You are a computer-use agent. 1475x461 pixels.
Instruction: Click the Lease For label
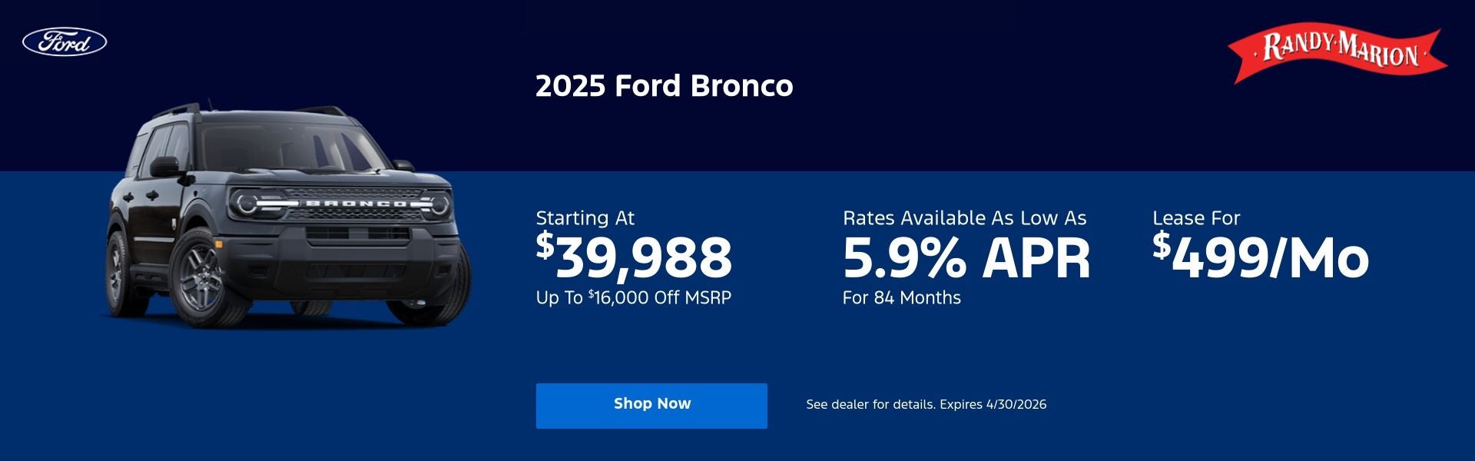(x=1197, y=218)
